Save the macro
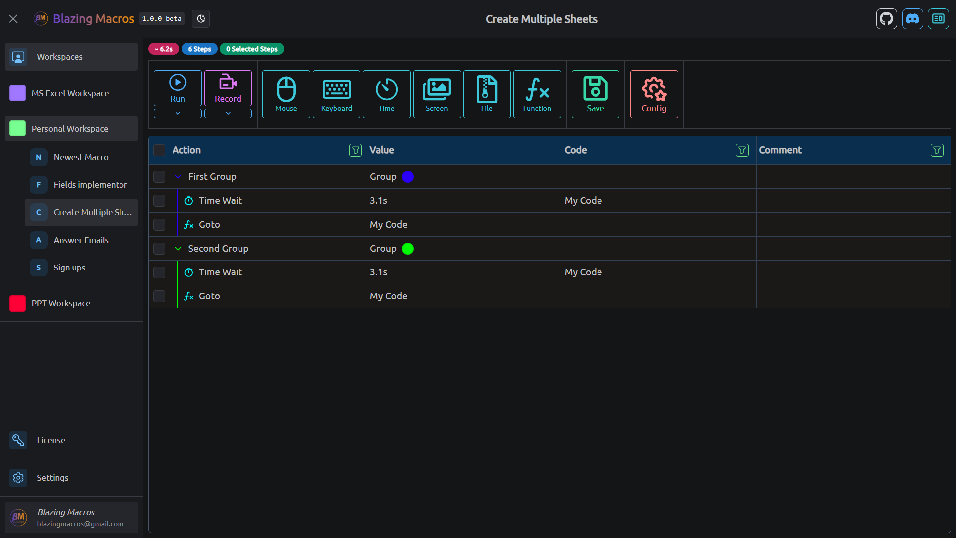Image resolution: width=956 pixels, height=538 pixels. pos(596,94)
